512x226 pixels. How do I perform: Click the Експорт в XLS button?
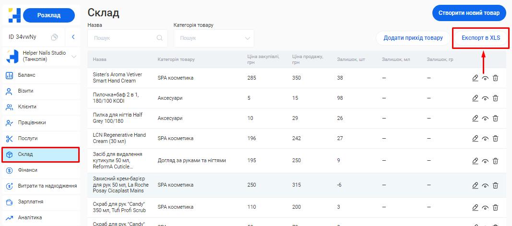480,38
